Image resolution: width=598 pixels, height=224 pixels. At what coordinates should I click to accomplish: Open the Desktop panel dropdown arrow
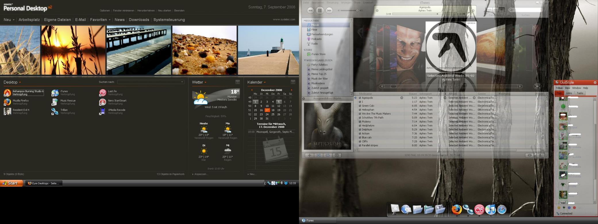20,82
